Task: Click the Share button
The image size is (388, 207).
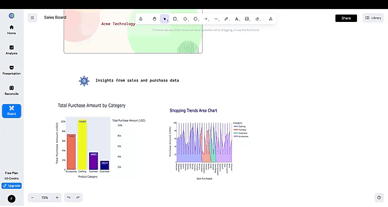Action: 346,18
